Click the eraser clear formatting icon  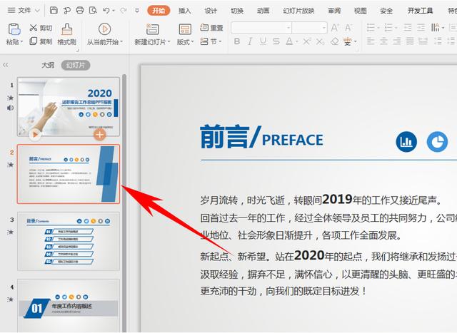click(x=335, y=41)
